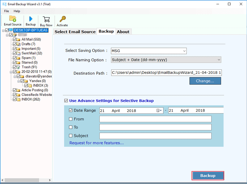Click the Destination Path text field
Screen dimensions: 247x184
pos(166,73)
